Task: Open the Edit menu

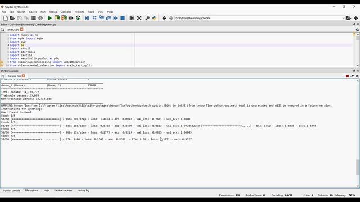Action: pos(11,12)
